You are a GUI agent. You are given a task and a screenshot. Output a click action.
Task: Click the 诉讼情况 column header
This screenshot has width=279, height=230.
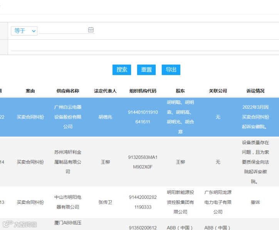click(255, 91)
